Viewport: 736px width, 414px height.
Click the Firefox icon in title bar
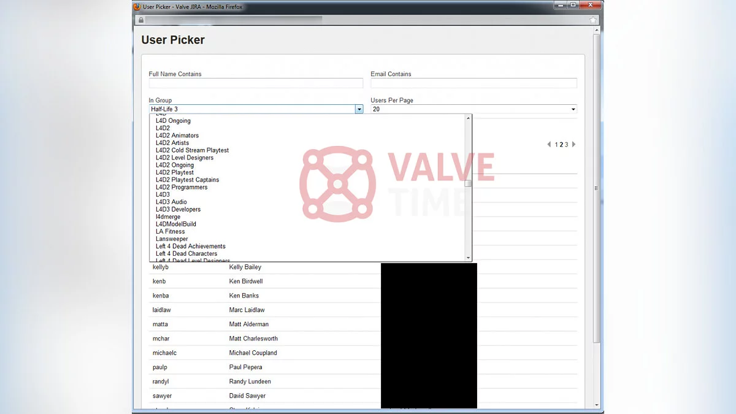(x=137, y=7)
